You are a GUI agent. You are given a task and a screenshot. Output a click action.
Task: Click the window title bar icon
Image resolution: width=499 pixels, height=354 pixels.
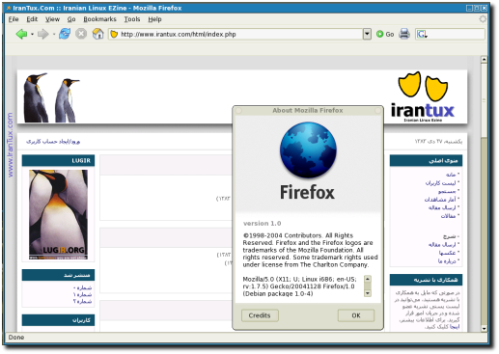click(x=9, y=8)
